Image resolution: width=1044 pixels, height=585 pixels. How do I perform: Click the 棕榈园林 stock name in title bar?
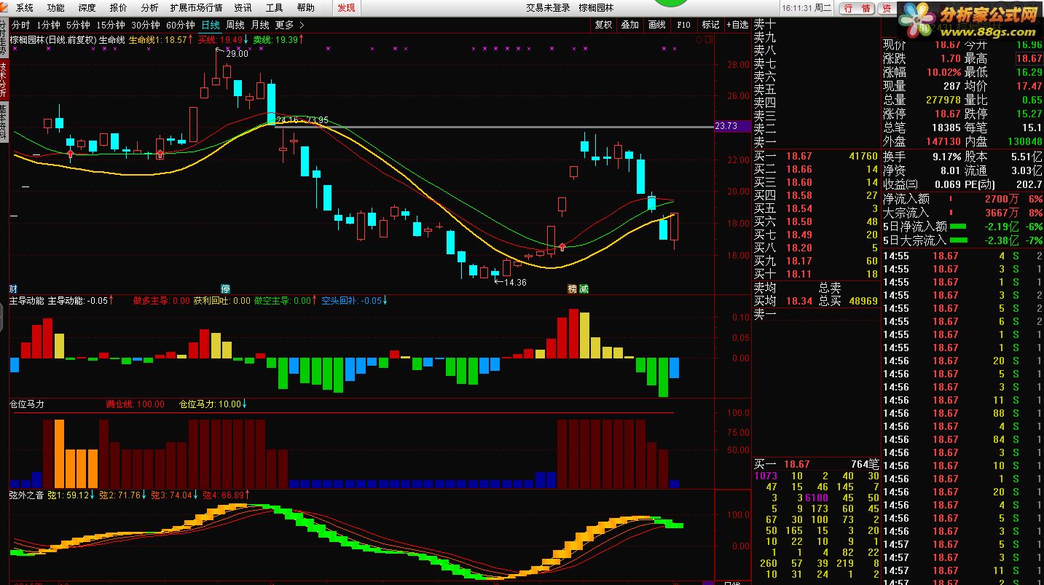pos(596,8)
